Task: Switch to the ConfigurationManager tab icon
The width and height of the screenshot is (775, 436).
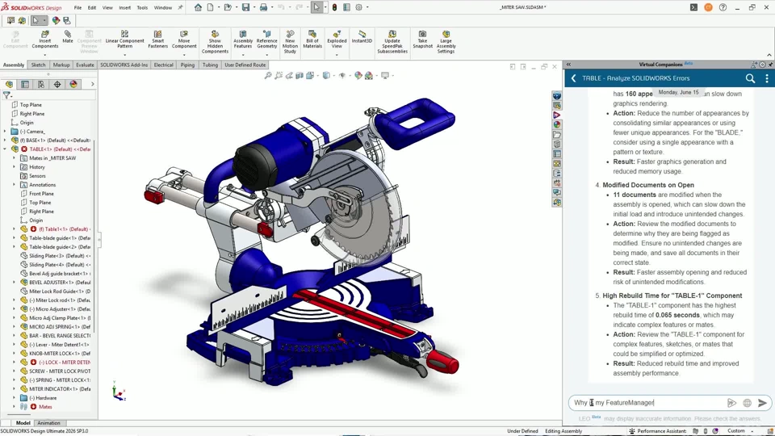Action: [x=41, y=84]
